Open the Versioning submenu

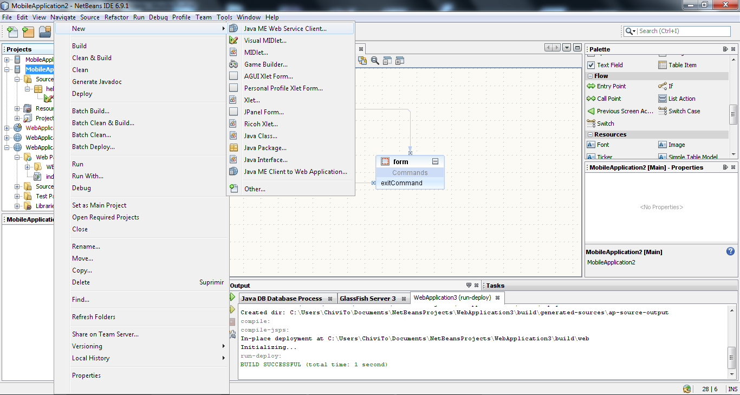pos(142,346)
